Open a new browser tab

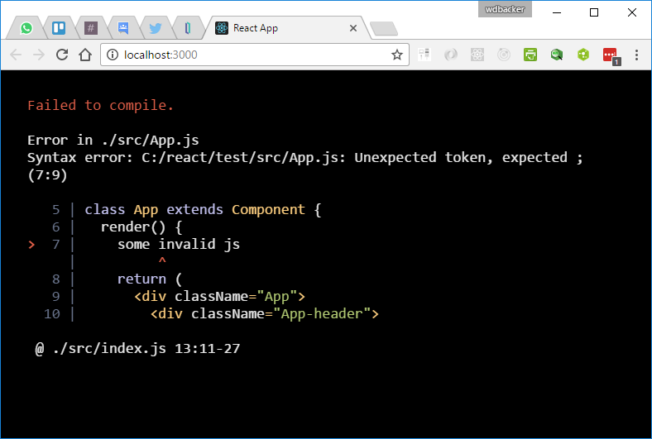[x=382, y=29]
